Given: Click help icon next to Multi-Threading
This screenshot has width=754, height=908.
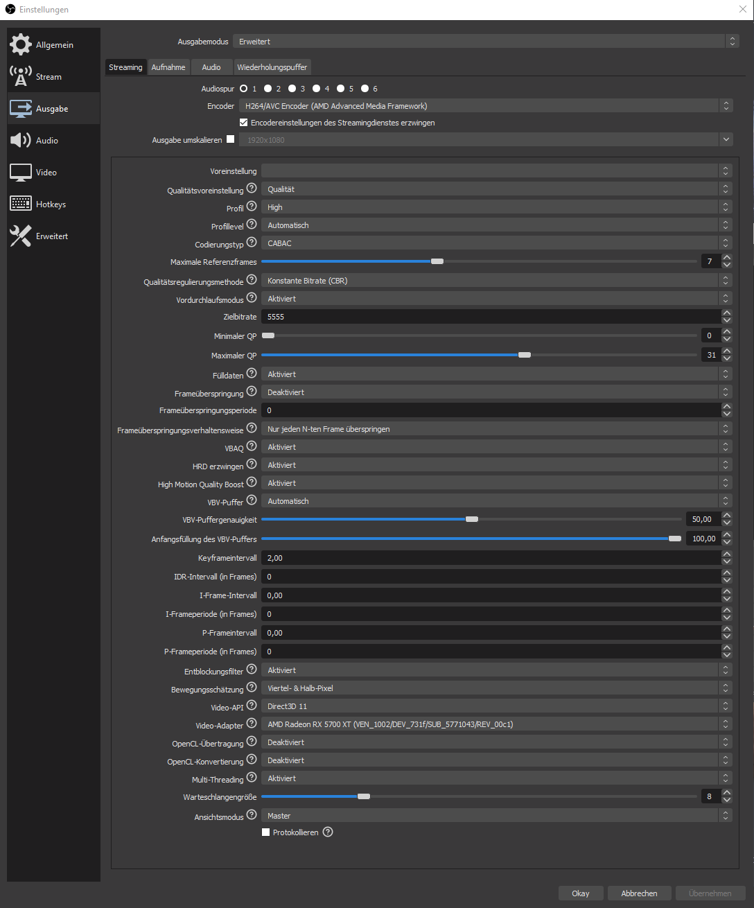Looking at the screenshot, I should (252, 777).
